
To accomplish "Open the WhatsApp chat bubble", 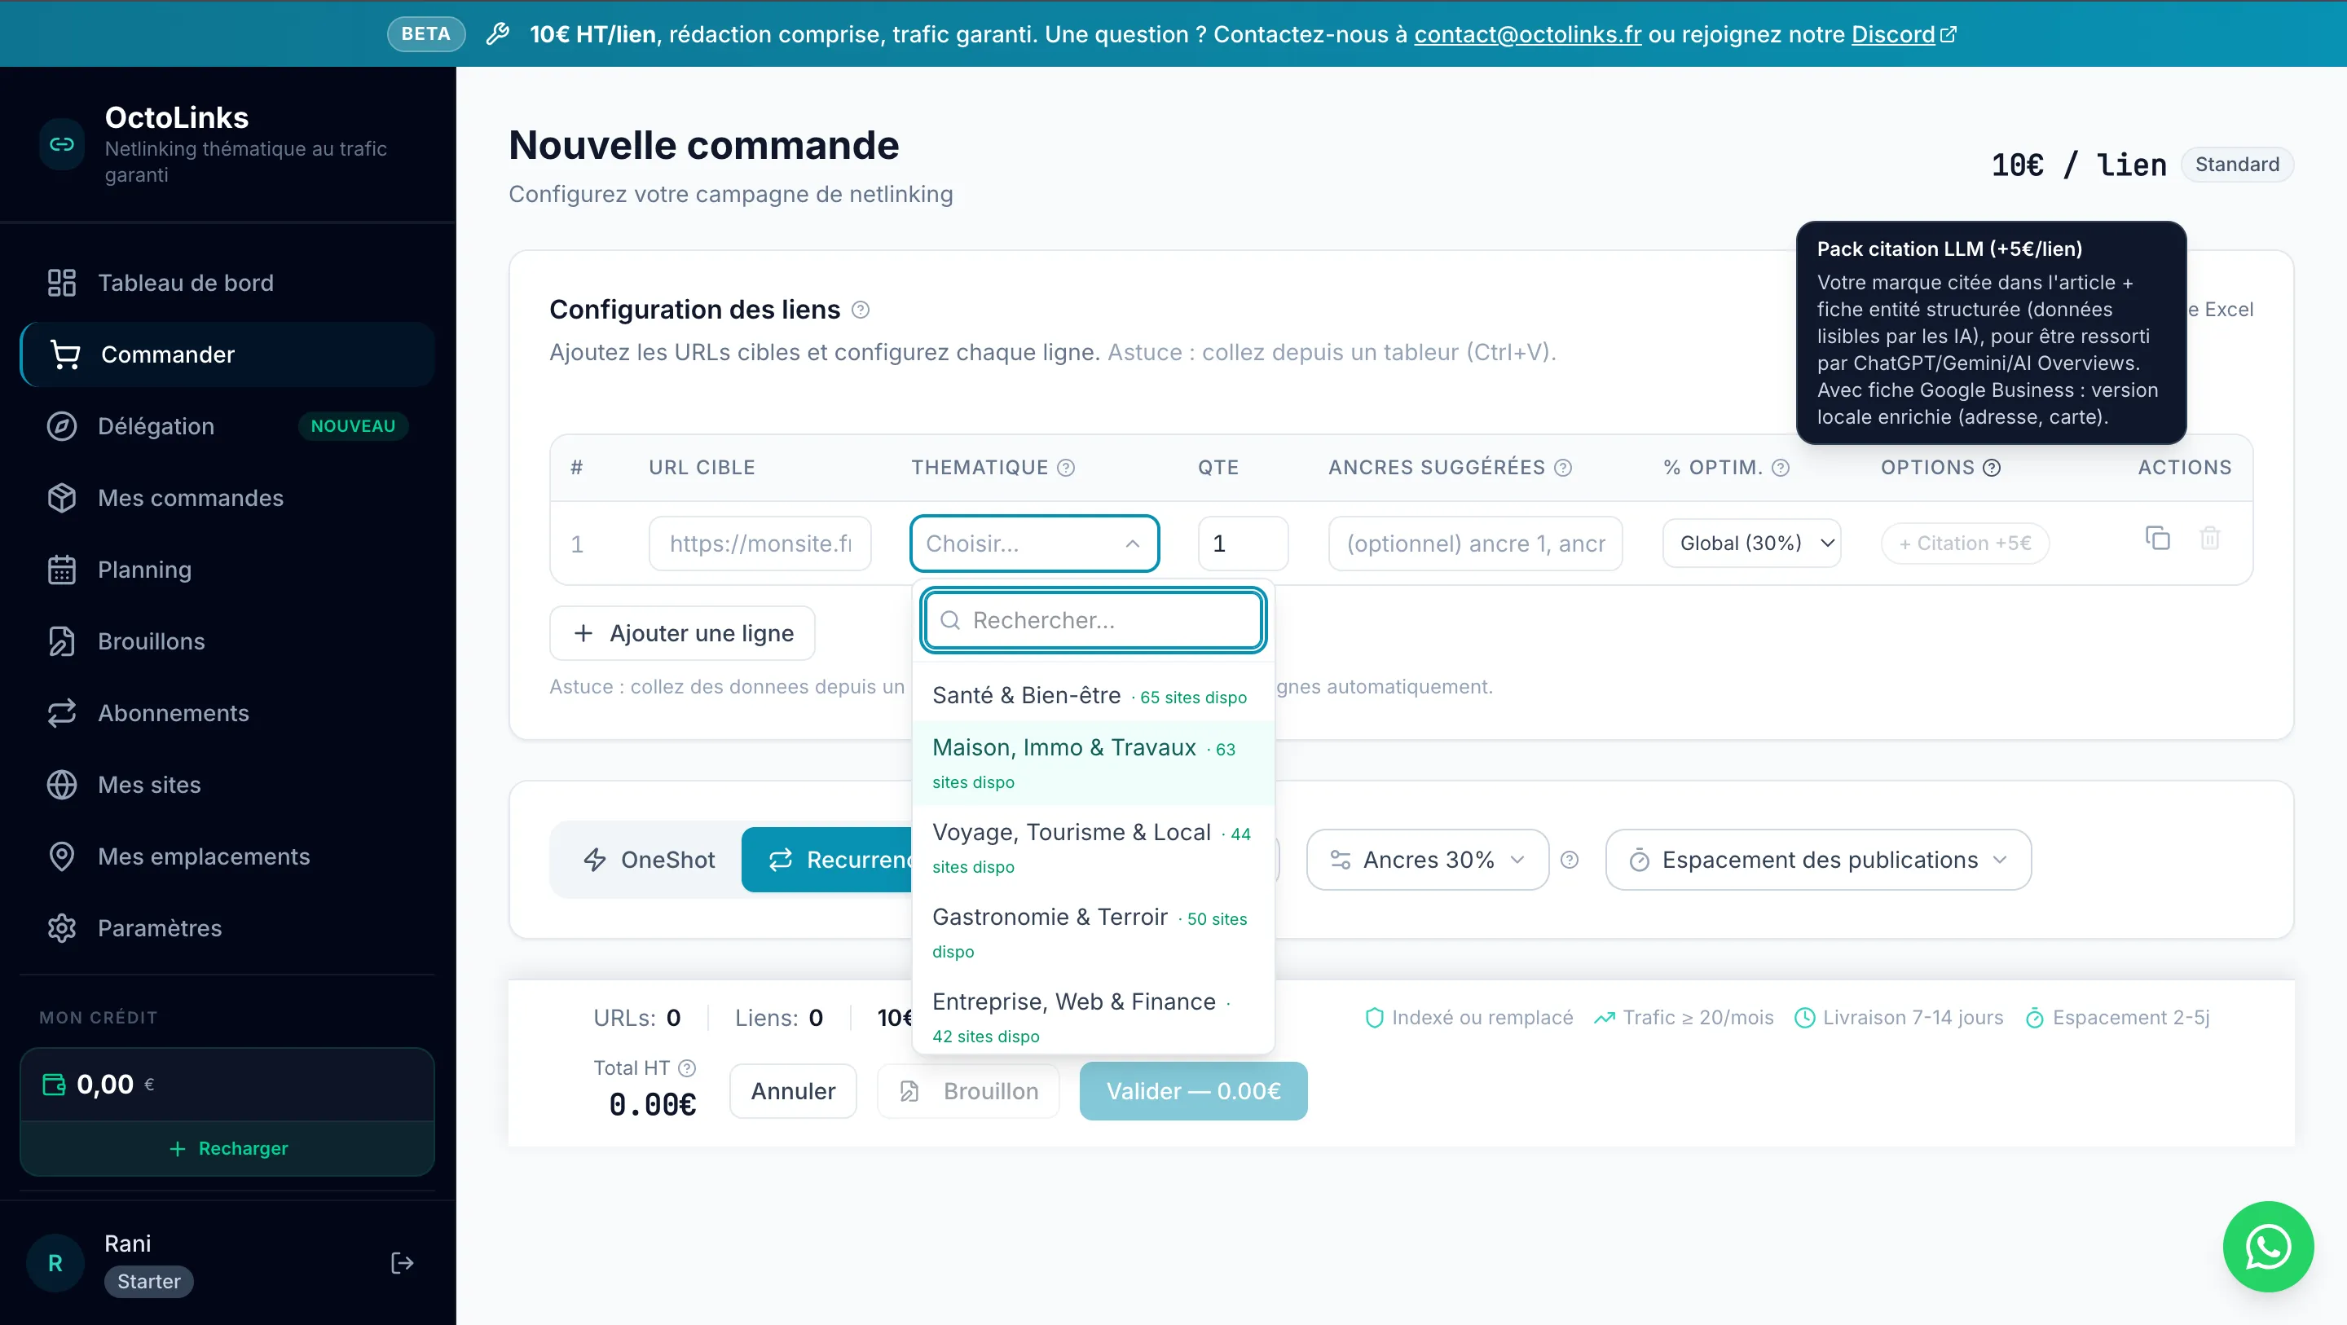I will [x=2268, y=1247].
